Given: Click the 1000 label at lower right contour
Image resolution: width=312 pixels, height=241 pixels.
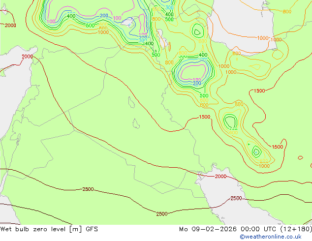Looking at the screenshot, I should (264, 166).
